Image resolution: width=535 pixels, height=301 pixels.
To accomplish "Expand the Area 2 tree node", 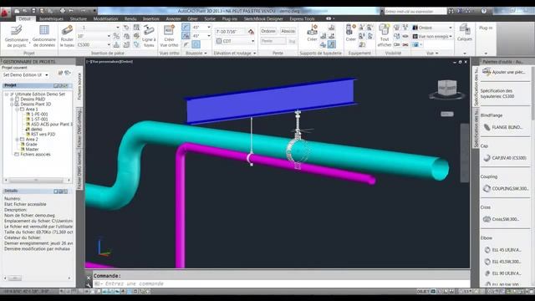I will [17, 140].
